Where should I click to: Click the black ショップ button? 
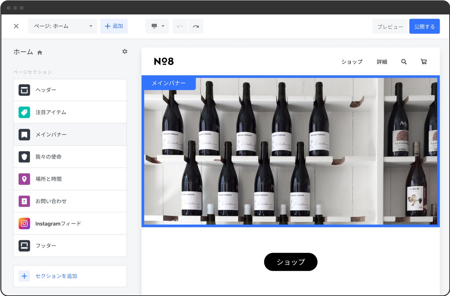291,262
